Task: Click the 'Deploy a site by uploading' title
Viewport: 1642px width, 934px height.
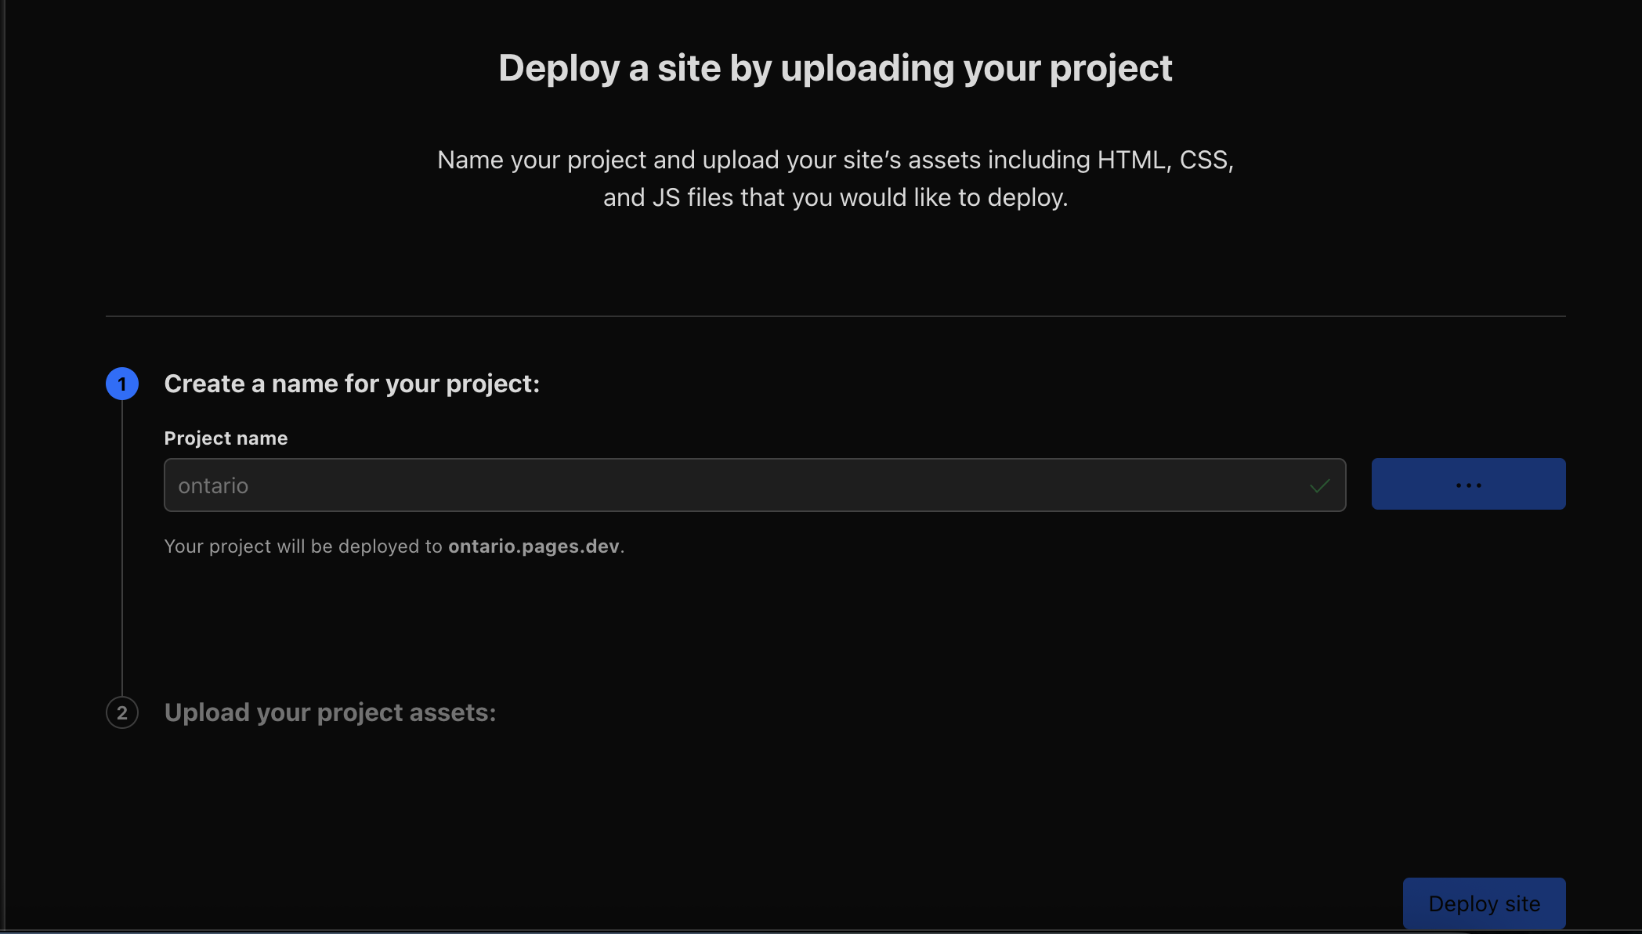Action: 835,68
